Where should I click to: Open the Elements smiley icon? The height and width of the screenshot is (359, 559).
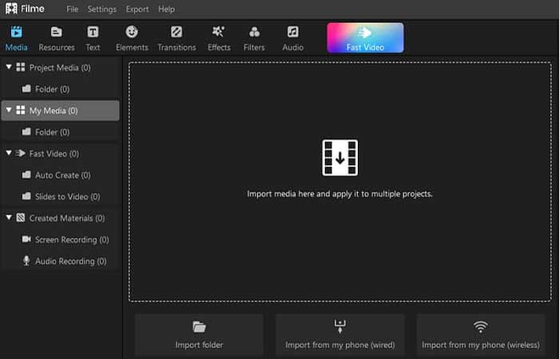(132, 32)
